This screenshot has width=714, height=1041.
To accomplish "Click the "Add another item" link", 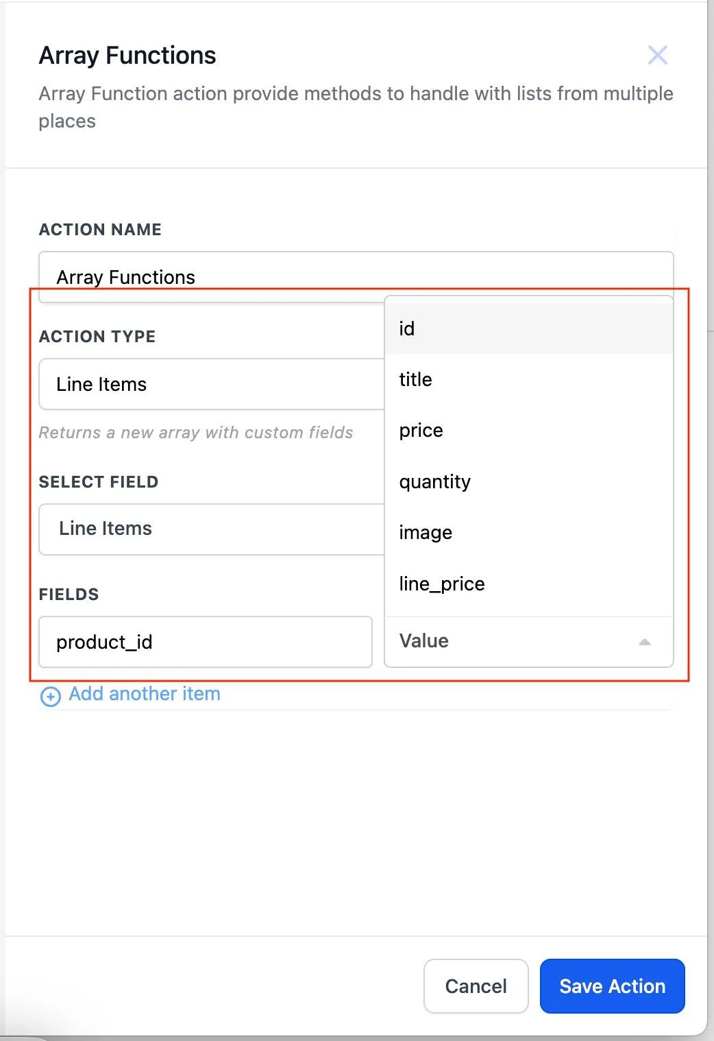I will (x=145, y=694).
